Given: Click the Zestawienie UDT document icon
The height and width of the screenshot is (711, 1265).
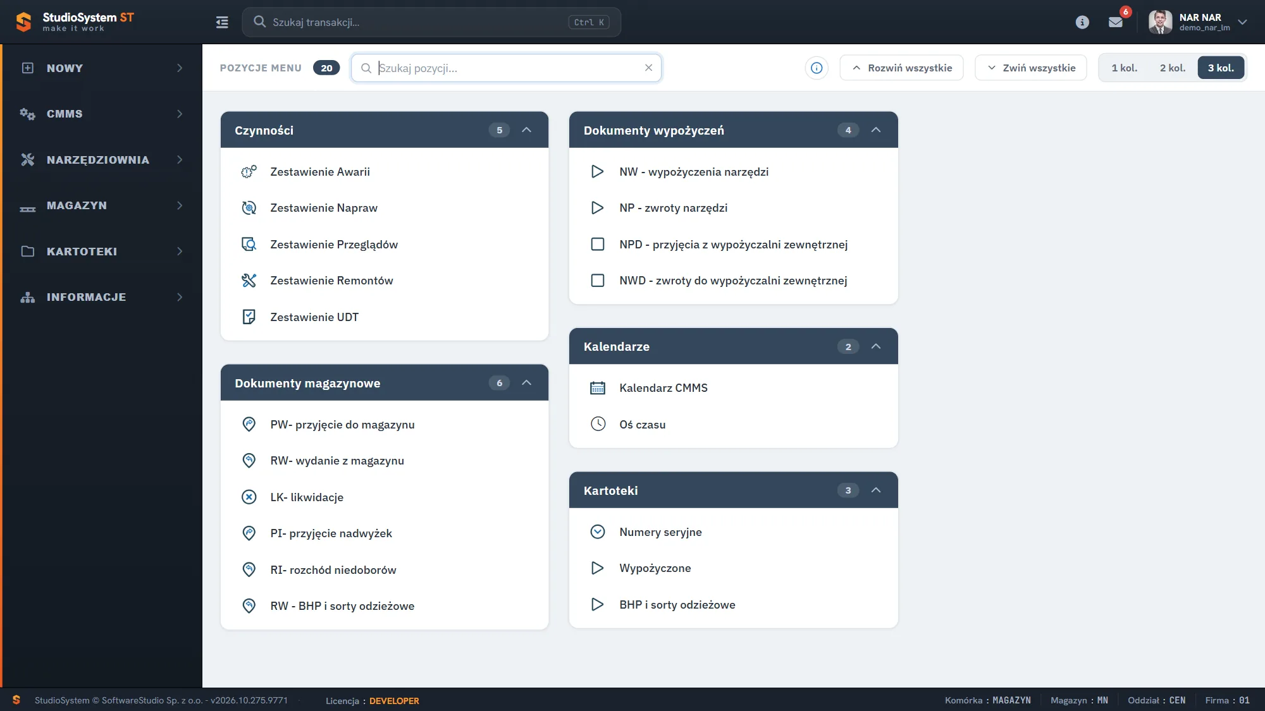Looking at the screenshot, I should click(x=249, y=317).
